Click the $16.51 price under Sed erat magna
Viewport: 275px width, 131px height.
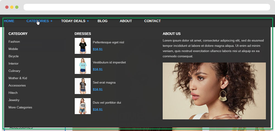coord(98,89)
